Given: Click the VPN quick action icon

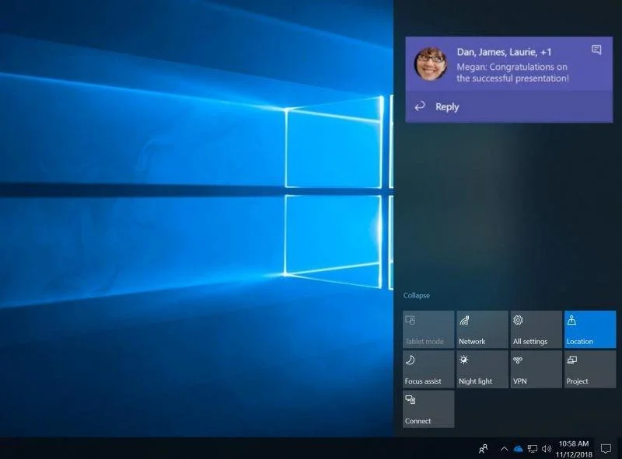Looking at the screenshot, I should [535, 368].
